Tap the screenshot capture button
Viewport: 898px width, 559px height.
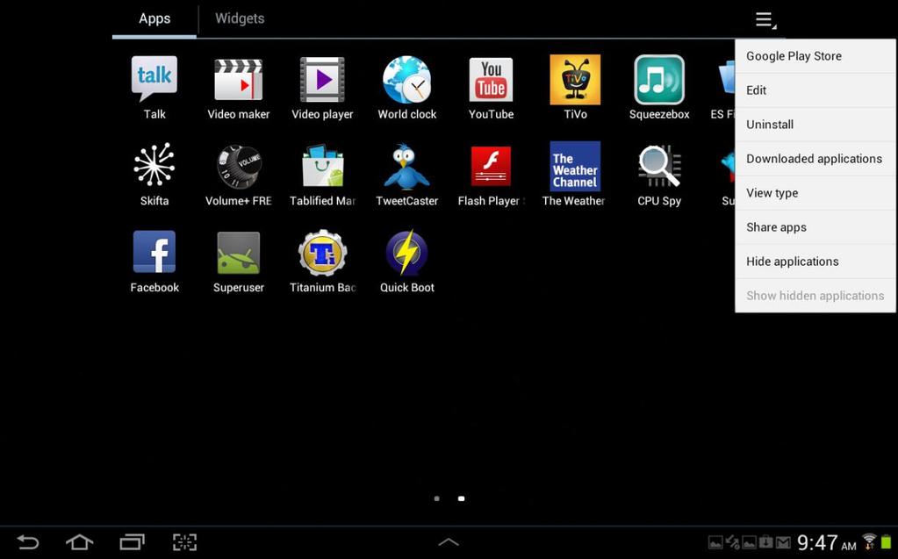click(184, 541)
